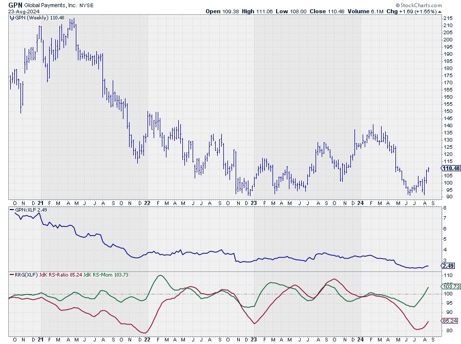Click the NYSE exchange label

[x=85, y=4]
